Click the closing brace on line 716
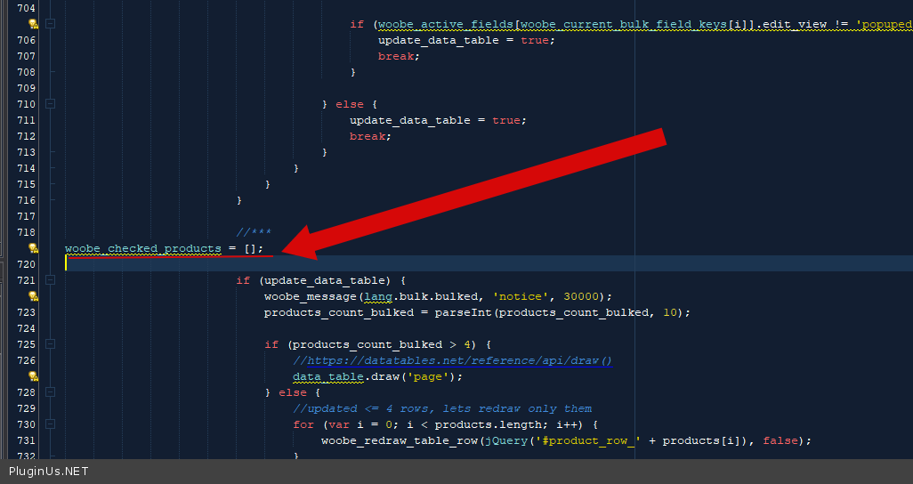 (238, 200)
